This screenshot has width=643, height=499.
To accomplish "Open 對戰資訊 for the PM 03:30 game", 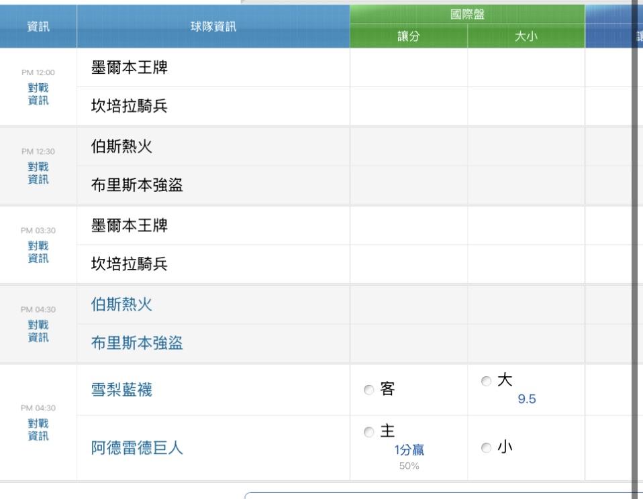I will [x=38, y=252].
